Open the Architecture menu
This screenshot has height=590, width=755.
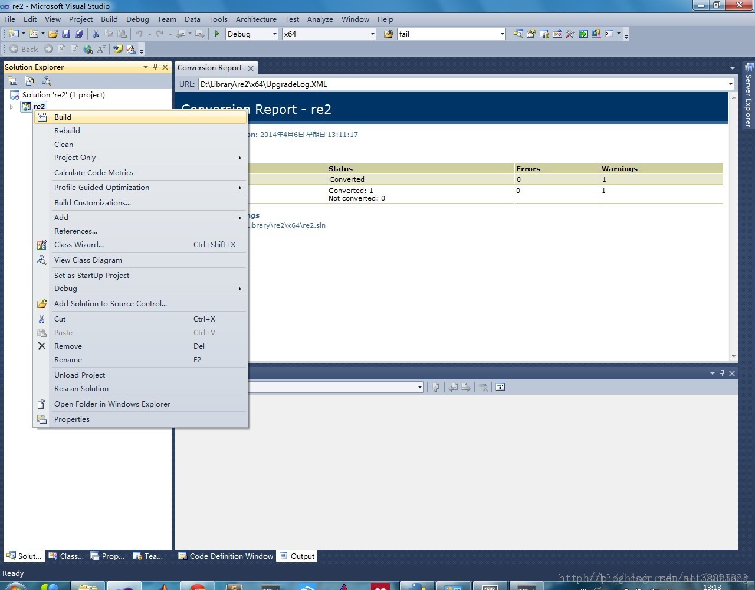[256, 19]
